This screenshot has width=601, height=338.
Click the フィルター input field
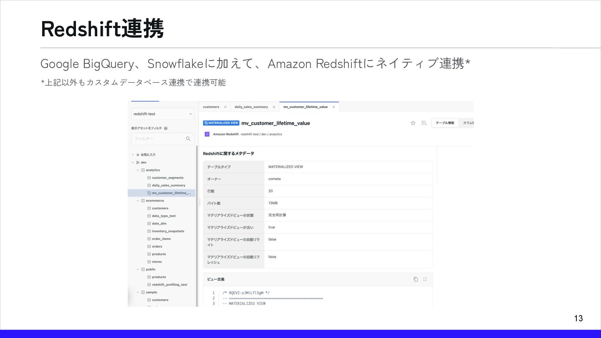tap(162, 139)
